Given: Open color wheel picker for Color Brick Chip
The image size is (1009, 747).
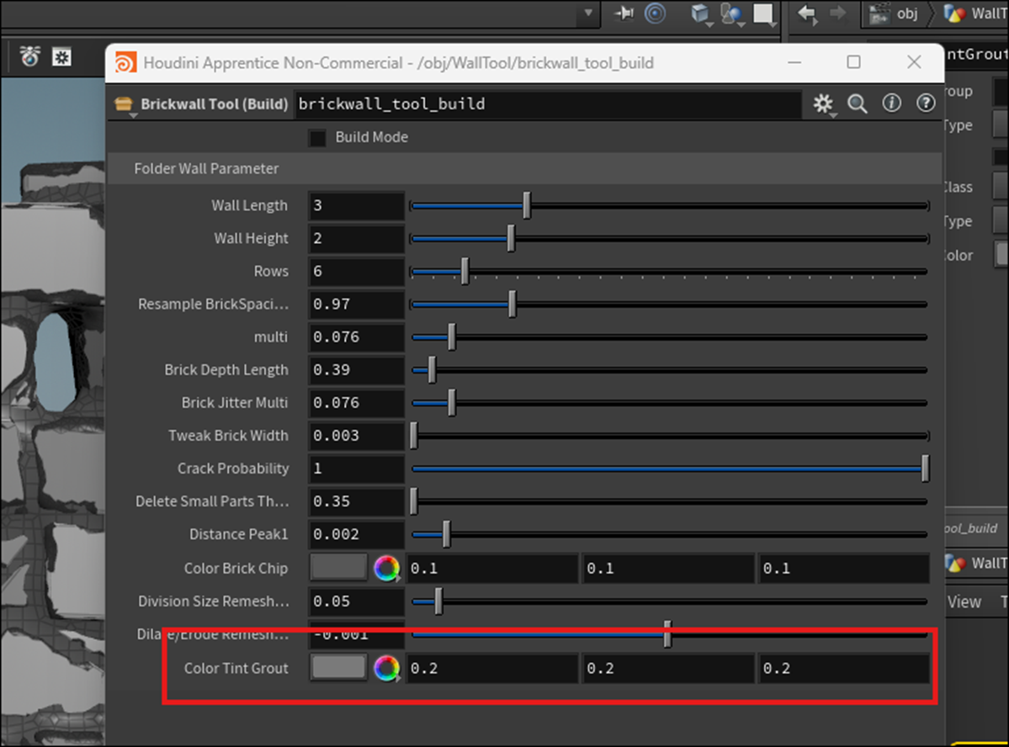Looking at the screenshot, I should (x=387, y=568).
